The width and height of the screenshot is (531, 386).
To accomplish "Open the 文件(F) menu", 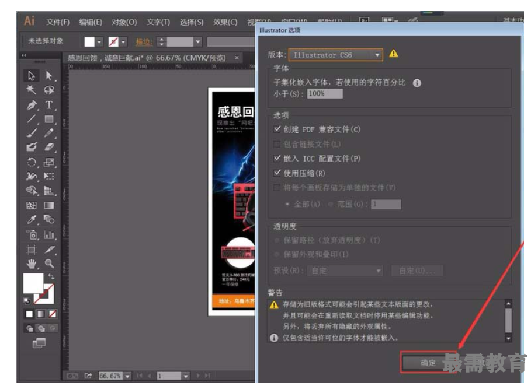I will (58, 22).
